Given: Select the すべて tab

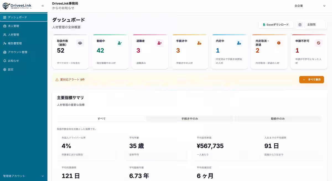Looking at the screenshot, I should [x=102, y=119].
